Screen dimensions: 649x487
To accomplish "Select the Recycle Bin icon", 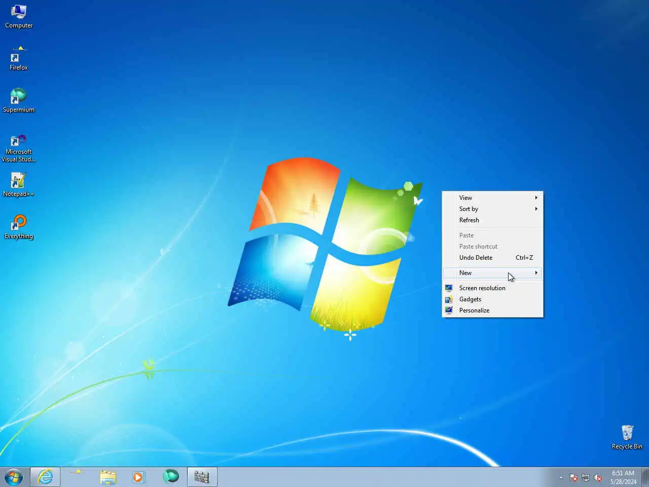I will coord(627,437).
